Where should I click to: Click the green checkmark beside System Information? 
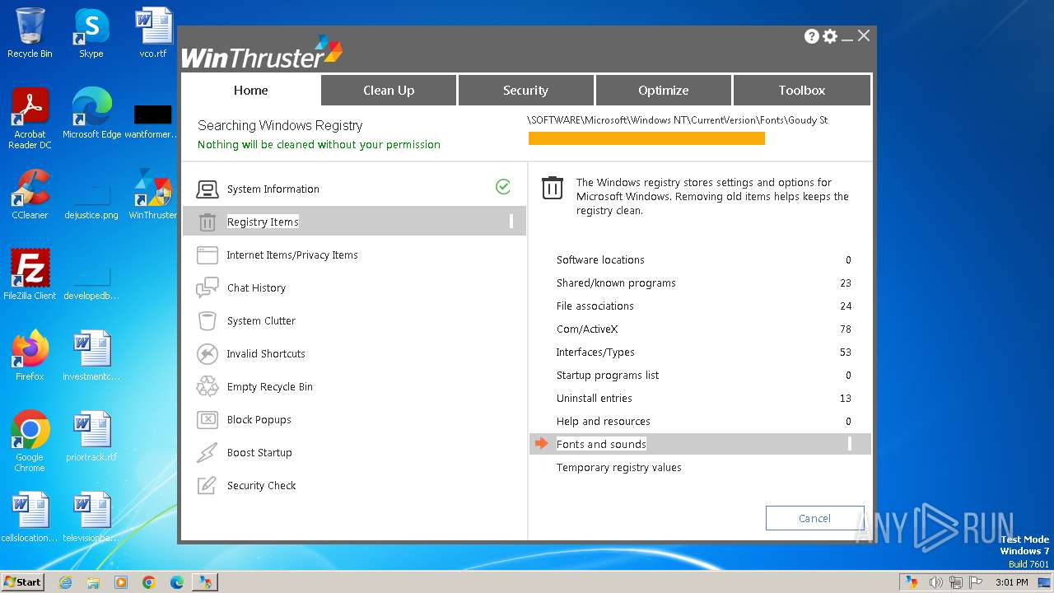point(503,187)
